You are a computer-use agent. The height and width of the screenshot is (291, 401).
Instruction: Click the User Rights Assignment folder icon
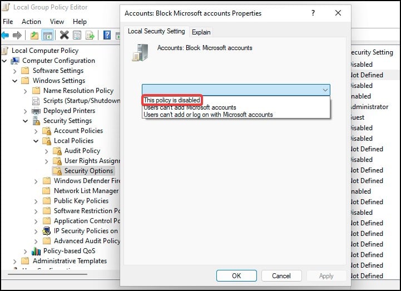57,161
